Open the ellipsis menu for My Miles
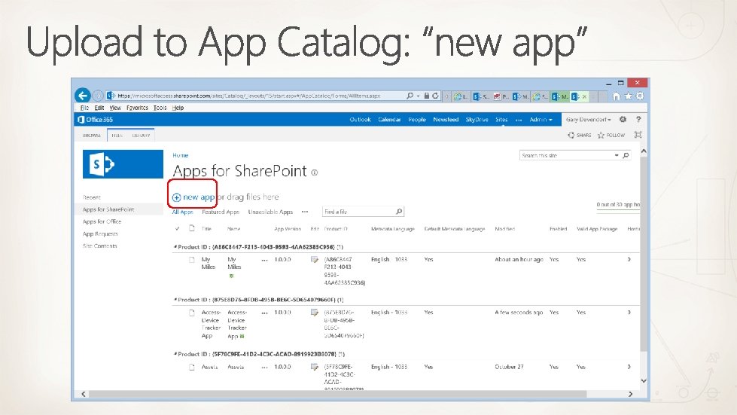737x415 pixels. [264, 260]
